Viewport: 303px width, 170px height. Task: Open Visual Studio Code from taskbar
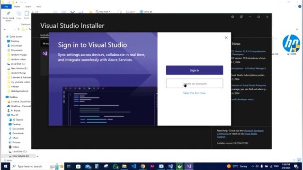click(x=134, y=166)
